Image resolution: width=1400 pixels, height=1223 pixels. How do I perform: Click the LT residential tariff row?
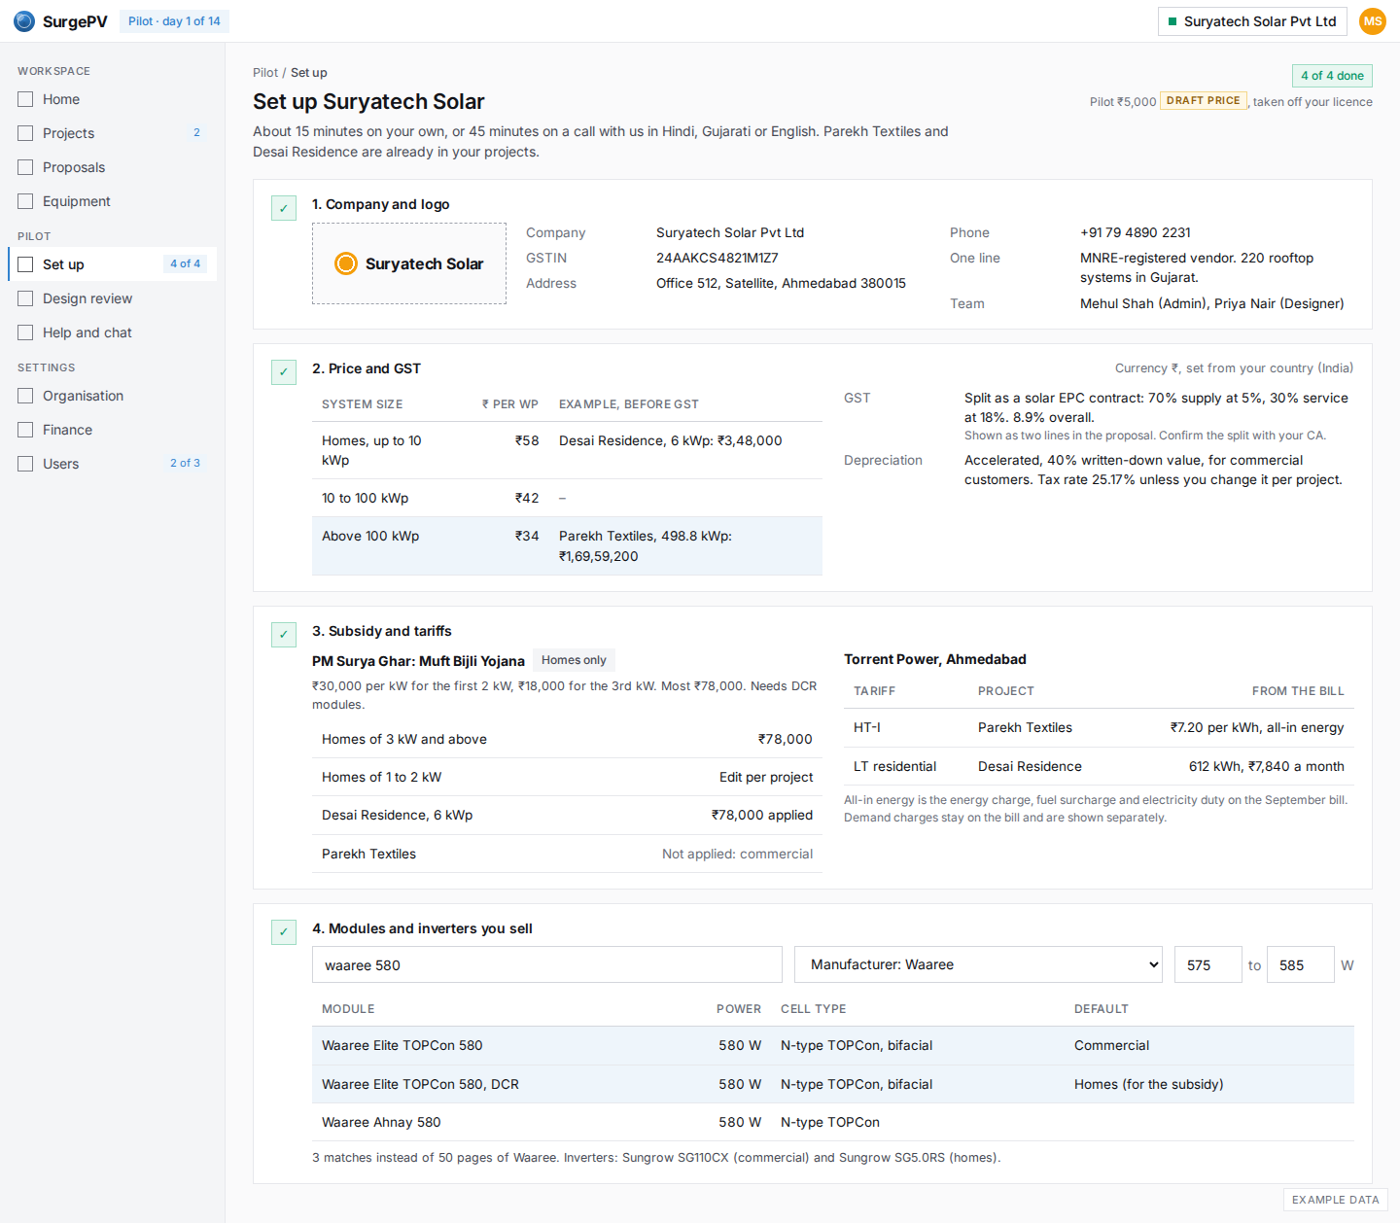1099,766
